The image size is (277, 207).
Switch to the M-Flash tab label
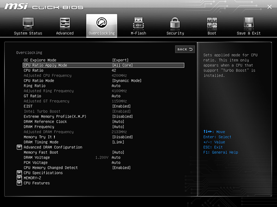coord(138,33)
